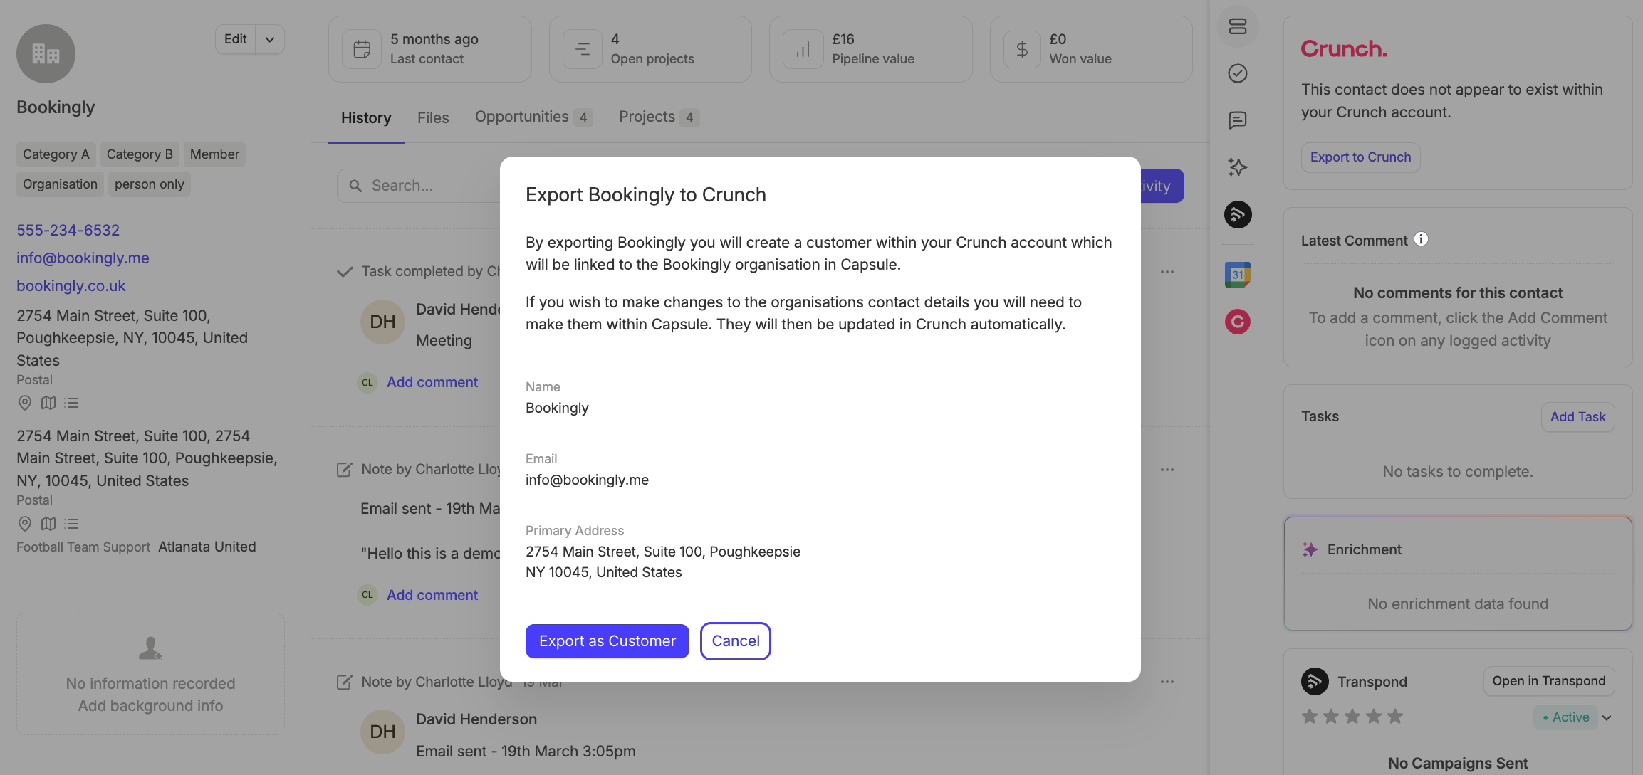Viewport: 1643px width, 775px height.
Task: Click first address map icon
Action: (x=48, y=403)
